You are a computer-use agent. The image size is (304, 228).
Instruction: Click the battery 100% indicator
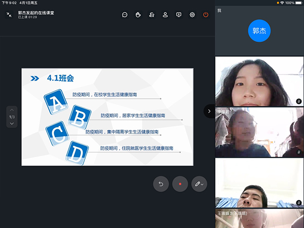click(293, 3)
